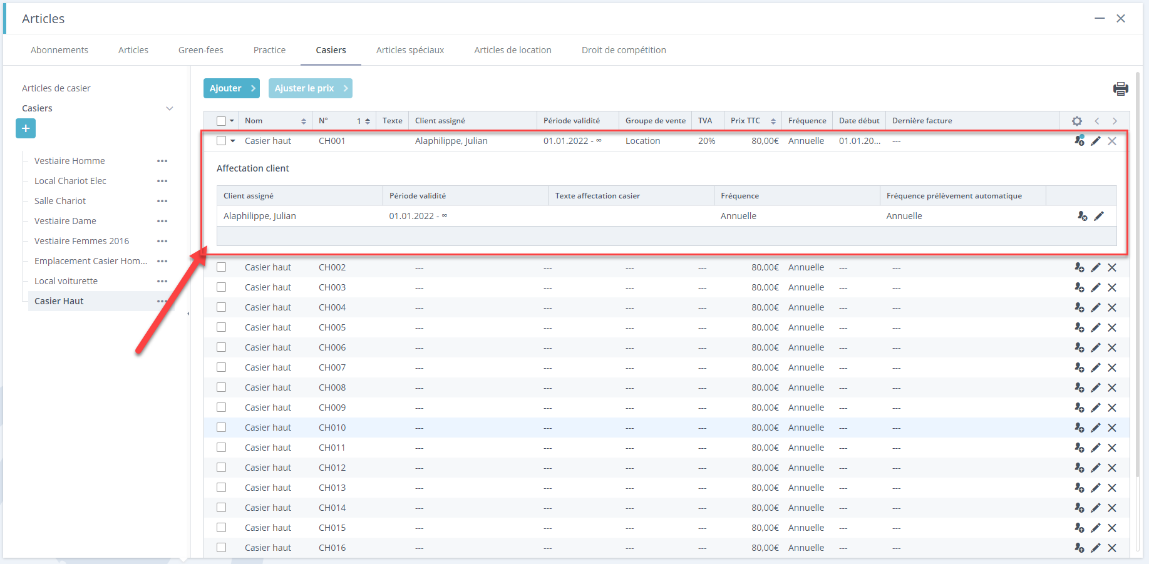This screenshot has height=564, width=1149.
Task: Check the CH009 row checkbox
Action: click(221, 408)
